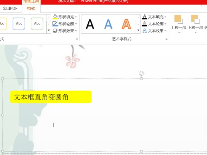
Task: Apply the blue outlined Abc shape style
Action: [x=19, y=24]
